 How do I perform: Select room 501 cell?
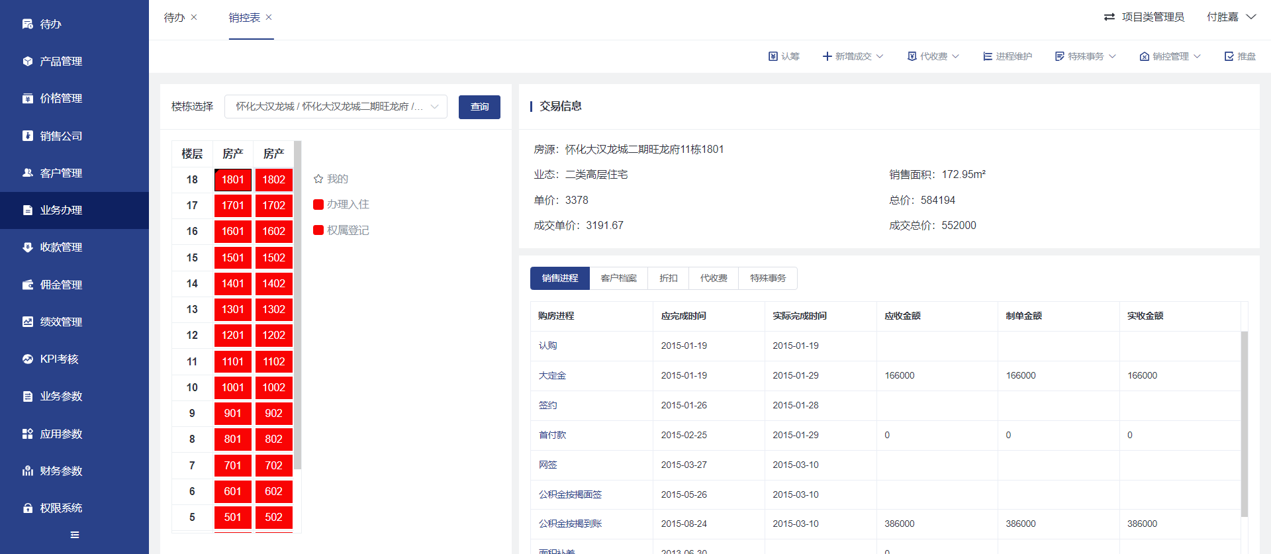click(x=233, y=517)
